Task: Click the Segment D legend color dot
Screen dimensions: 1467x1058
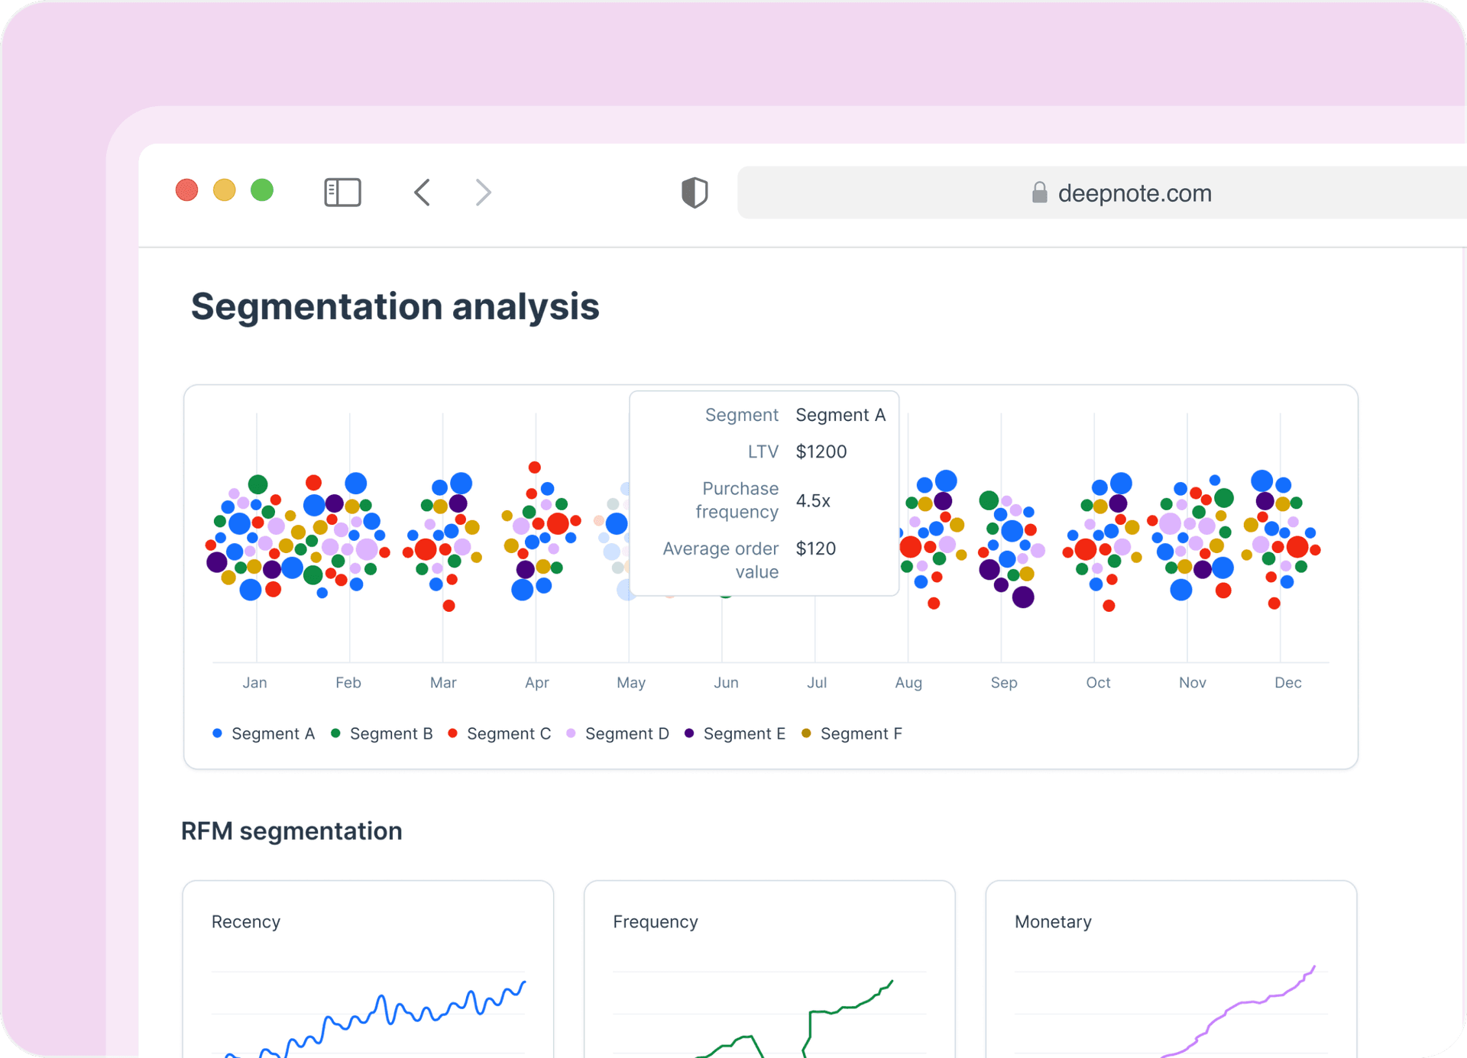Action: pos(571,733)
